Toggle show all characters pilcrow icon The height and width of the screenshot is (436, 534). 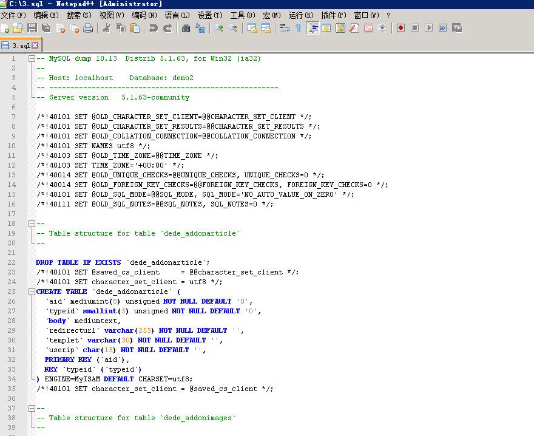click(298, 28)
